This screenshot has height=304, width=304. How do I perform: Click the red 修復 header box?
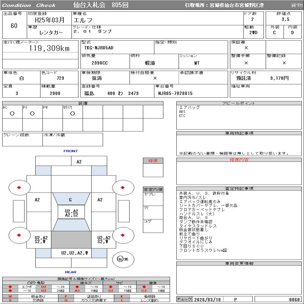click(x=153, y=161)
